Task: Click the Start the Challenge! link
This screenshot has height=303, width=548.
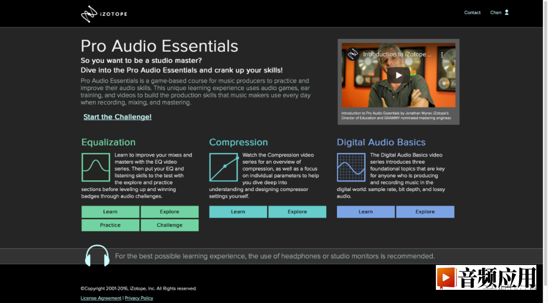Action: [x=117, y=117]
